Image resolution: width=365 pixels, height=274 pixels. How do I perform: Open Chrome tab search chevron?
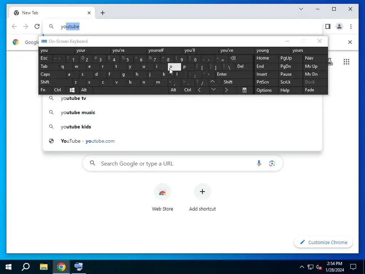301,9
